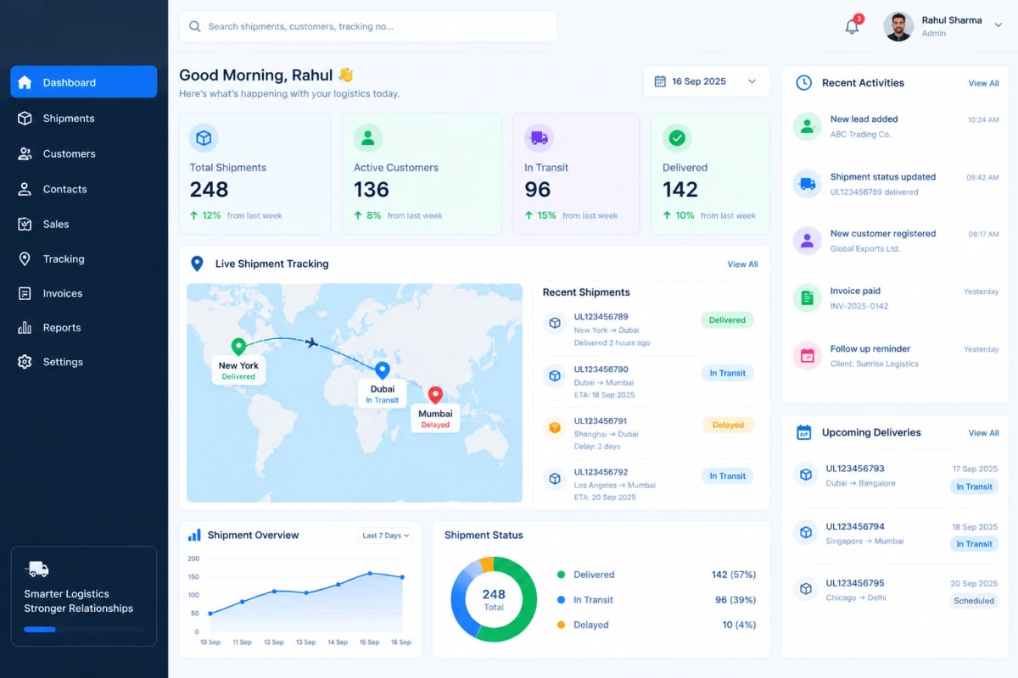1018x678 pixels.
Task: Click the Upcoming Deliveries calendar icon
Action: (x=803, y=432)
